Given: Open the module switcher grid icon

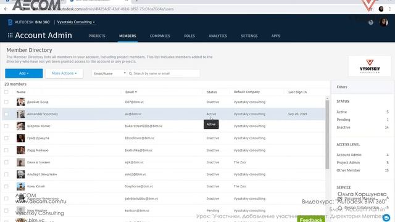Looking at the screenshot, I should click(x=10, y=36).
